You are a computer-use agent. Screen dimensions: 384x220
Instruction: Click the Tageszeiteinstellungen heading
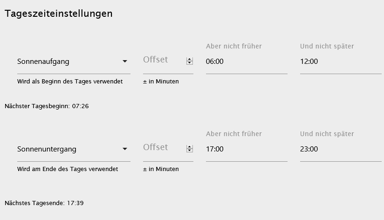pyautogui.click(x=59, y=14)
